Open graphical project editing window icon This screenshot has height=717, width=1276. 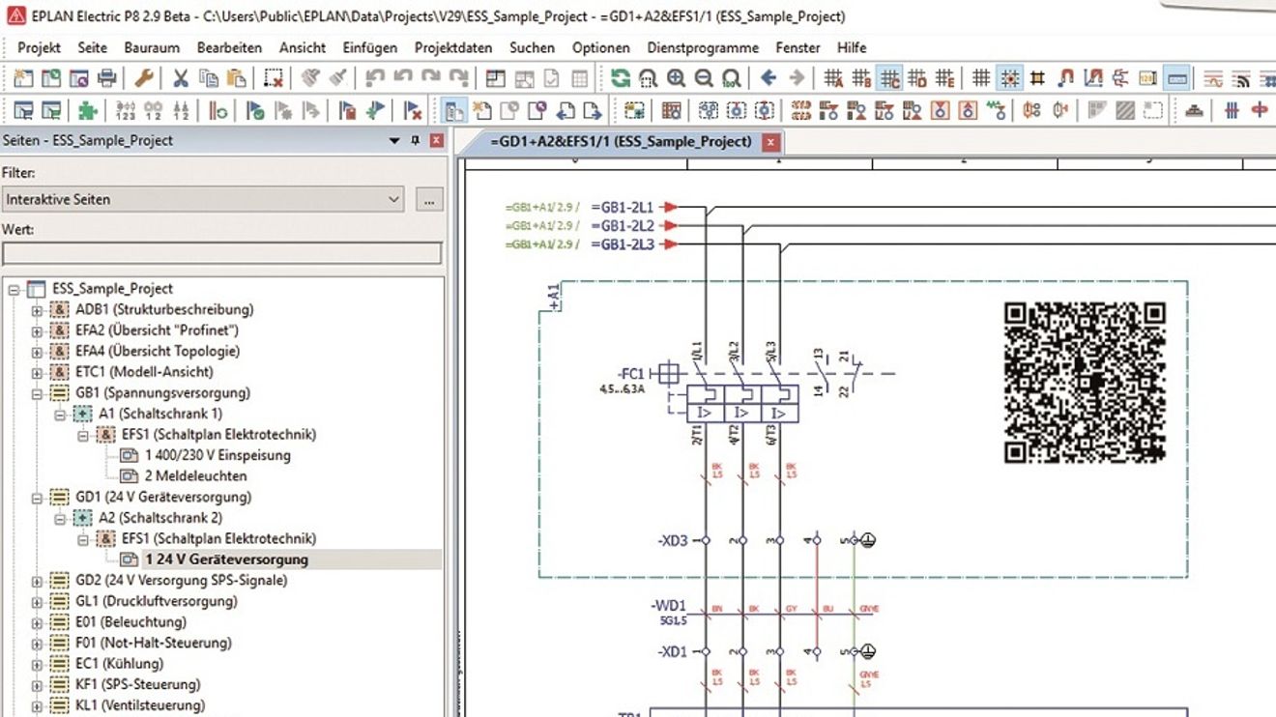[x=496, y=78]
